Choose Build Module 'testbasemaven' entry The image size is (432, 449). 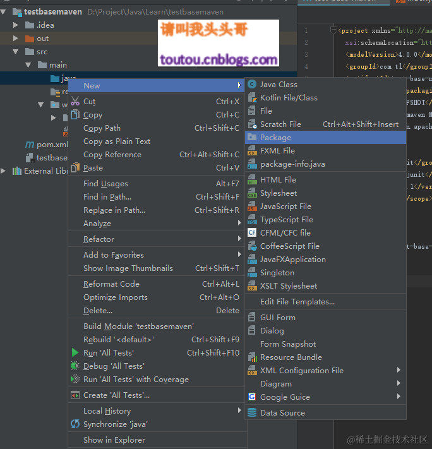tap(156, 326)
